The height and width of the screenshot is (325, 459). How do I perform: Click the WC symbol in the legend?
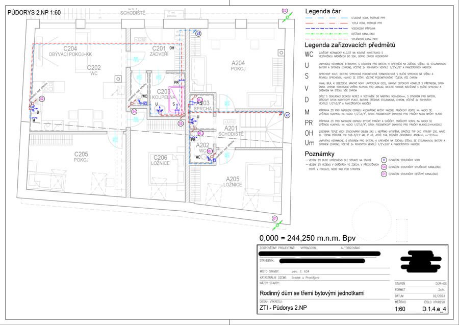coord(309,55)
